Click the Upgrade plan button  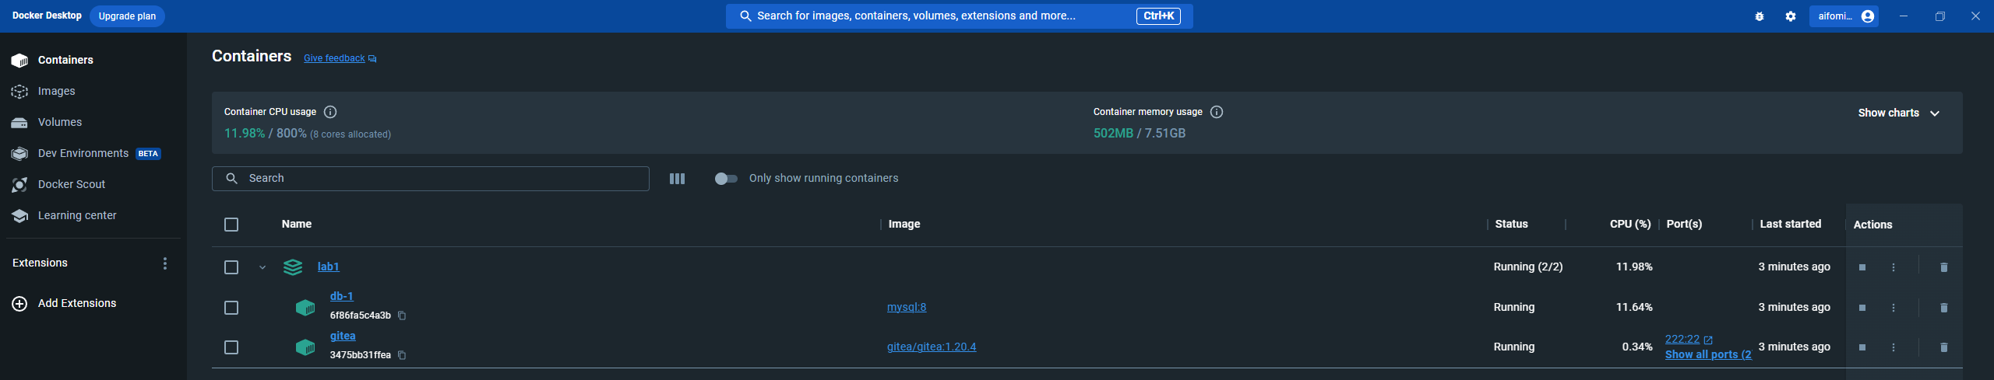pos(127,16)
